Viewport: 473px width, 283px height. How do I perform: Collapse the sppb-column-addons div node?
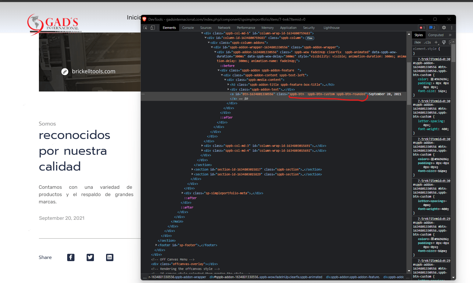pyautogui.click(x=209, y=43)
